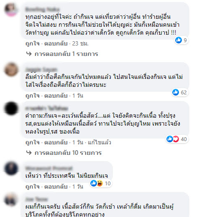
Task: Reply (ตอบกลับ) to the China comment
Action: point(56,187)
